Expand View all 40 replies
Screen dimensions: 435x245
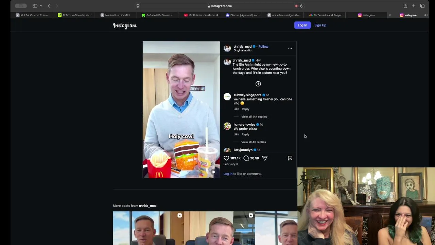tap(254, 142)
